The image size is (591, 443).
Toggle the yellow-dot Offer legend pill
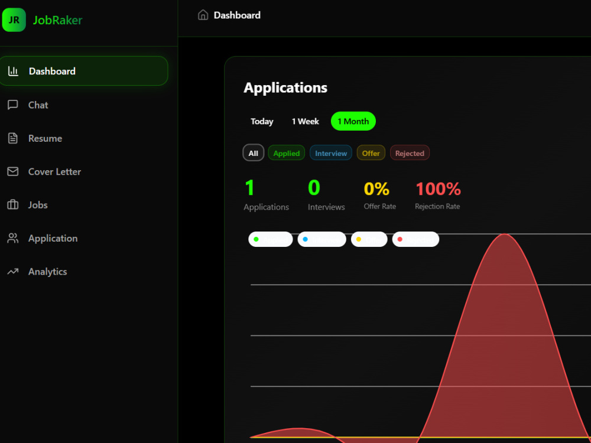point(369,239)
